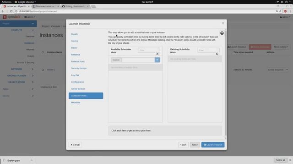Click the Next button
This screenshot has height=164, width=293.
pos(195,145)
